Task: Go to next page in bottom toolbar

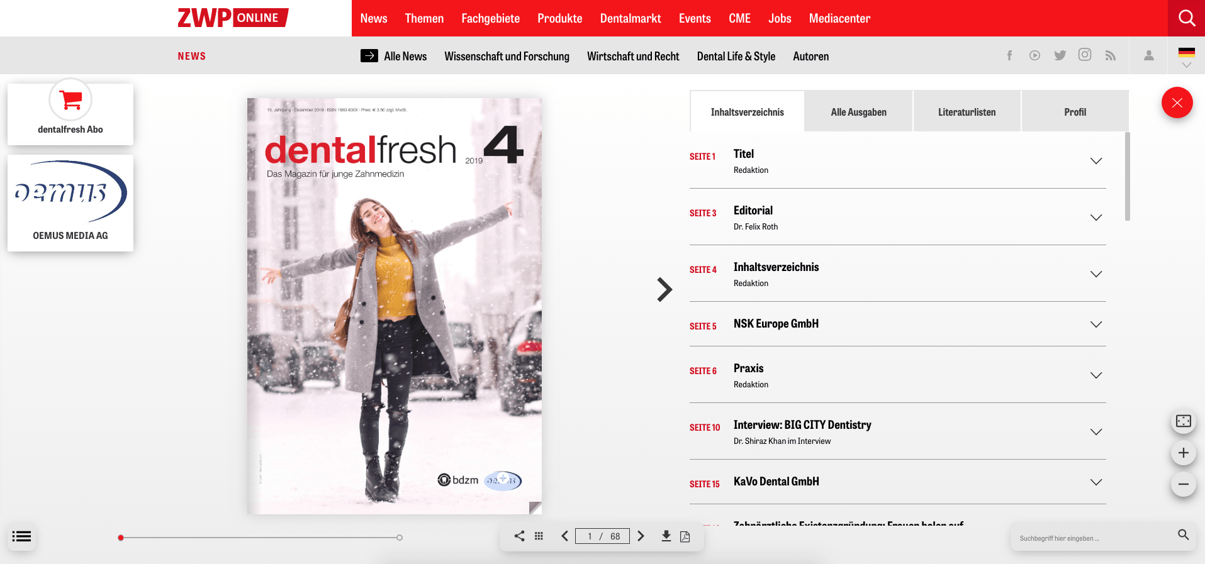Action: point(641,536)
